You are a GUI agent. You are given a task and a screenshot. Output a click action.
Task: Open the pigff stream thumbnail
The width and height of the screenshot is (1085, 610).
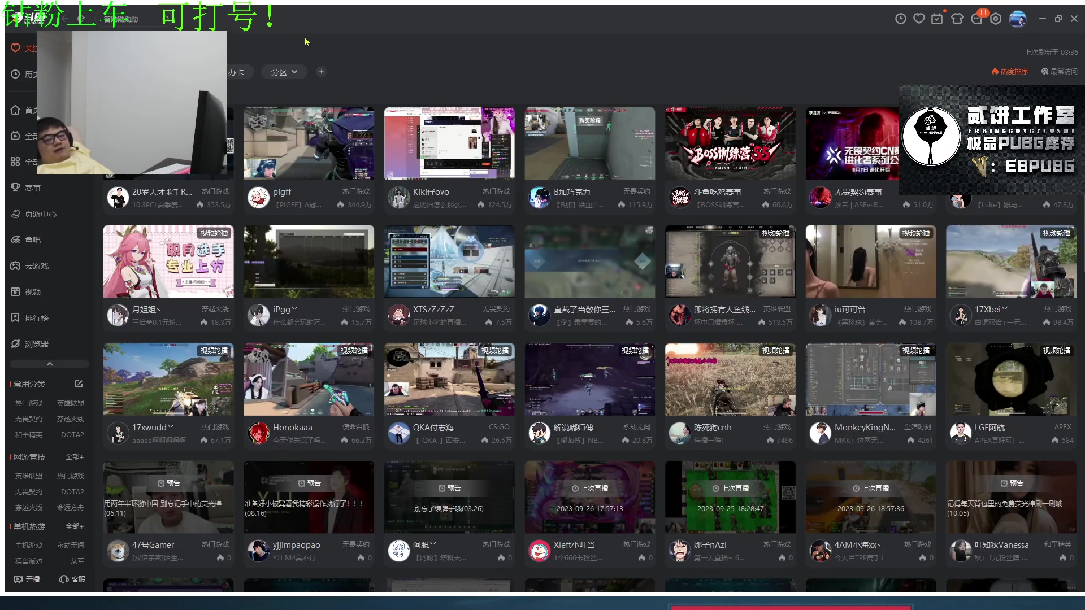click(309, 144)
